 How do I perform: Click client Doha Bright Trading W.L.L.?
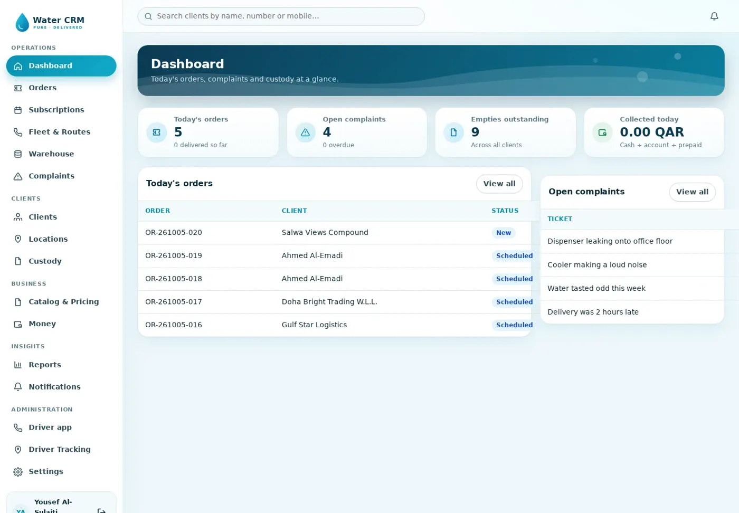coord(329,302)
